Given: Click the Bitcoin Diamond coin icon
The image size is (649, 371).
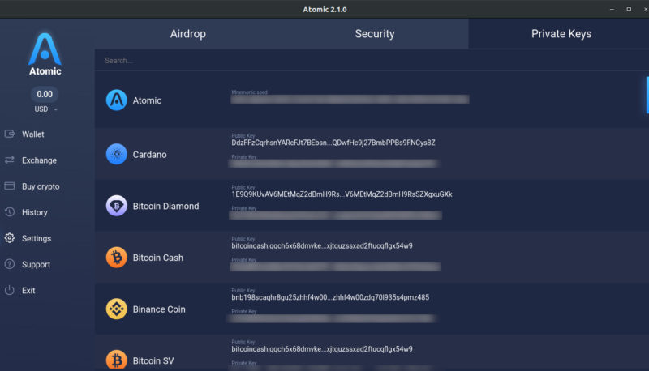Looking at the screenshot, I should [117, 206].
